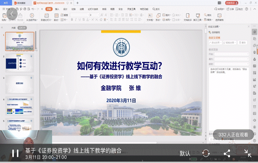Open the 开始 Start dropdown in animation pane

coord(232,54)
